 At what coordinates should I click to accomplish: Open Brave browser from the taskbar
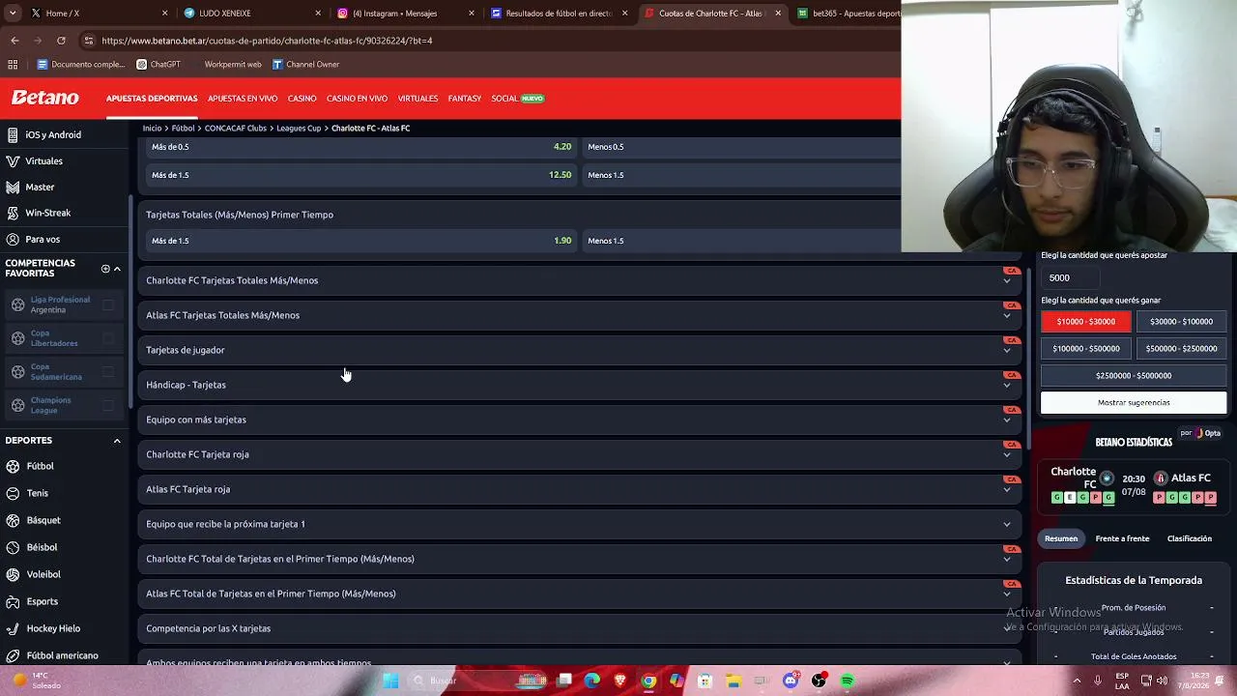point(620,681)
